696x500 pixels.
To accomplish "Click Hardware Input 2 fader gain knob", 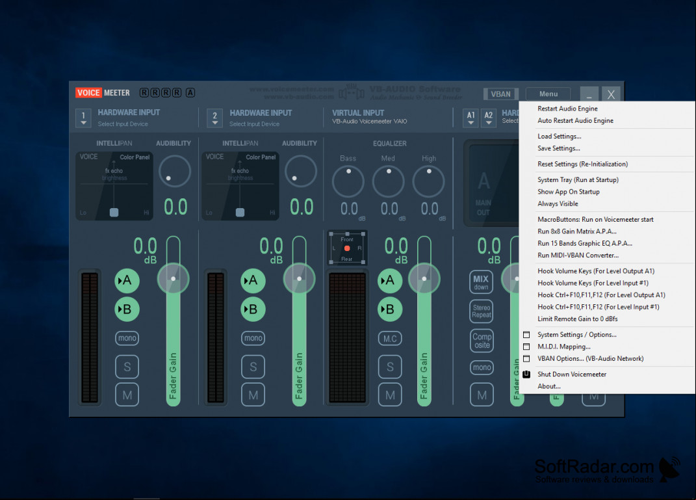I will tap(299, 279).
